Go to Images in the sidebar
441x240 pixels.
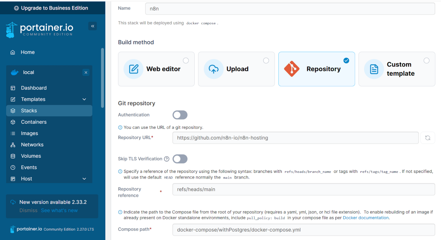click(29, 133)
